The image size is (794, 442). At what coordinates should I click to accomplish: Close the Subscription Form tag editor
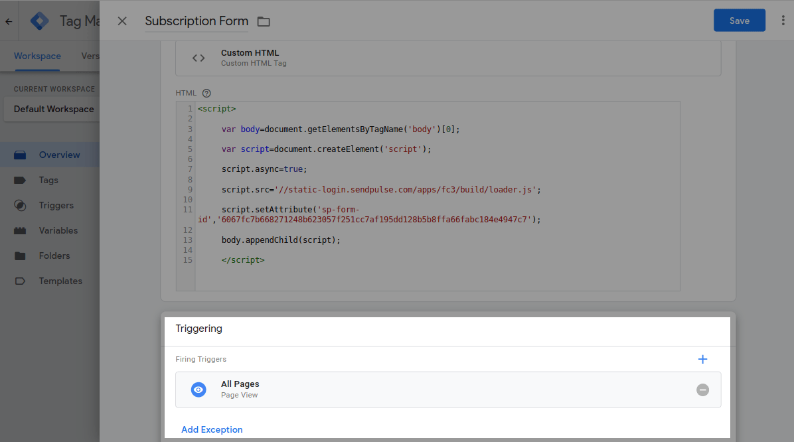point(122,21)
